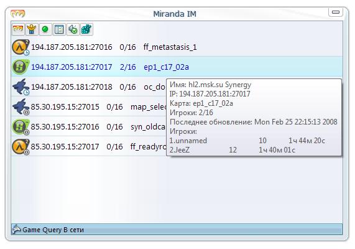
Task: Click Последнее обновление line in tooltip
Action: [x=253, y=122]
